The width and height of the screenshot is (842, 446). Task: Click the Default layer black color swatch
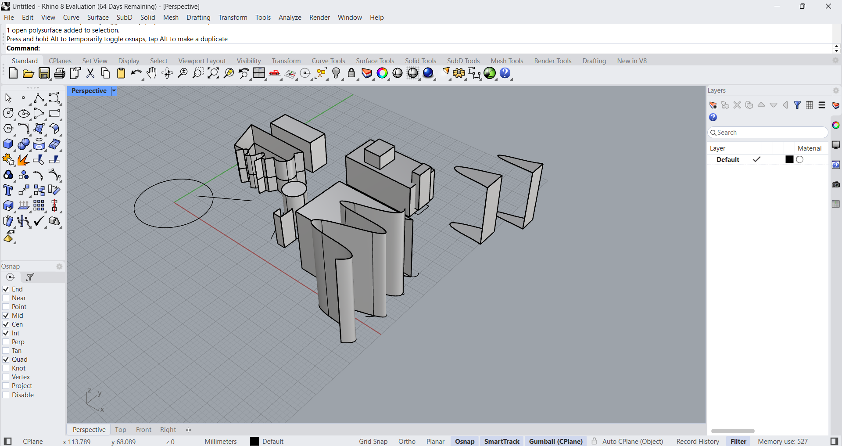(x=789, y=160)
